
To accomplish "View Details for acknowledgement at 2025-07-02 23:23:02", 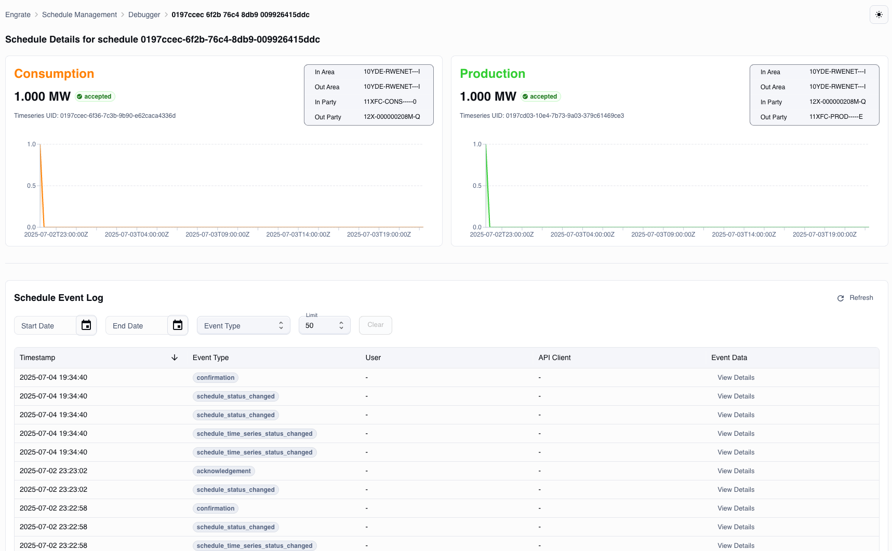I will [736, 471].
